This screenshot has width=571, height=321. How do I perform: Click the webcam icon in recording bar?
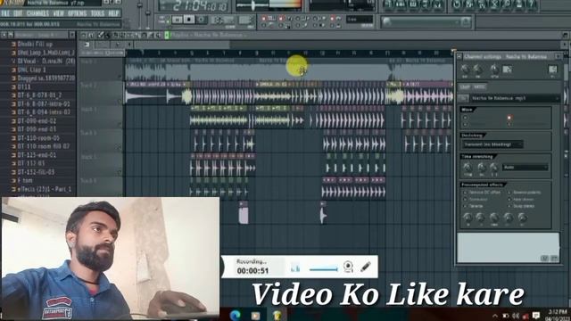coord(348,267)
